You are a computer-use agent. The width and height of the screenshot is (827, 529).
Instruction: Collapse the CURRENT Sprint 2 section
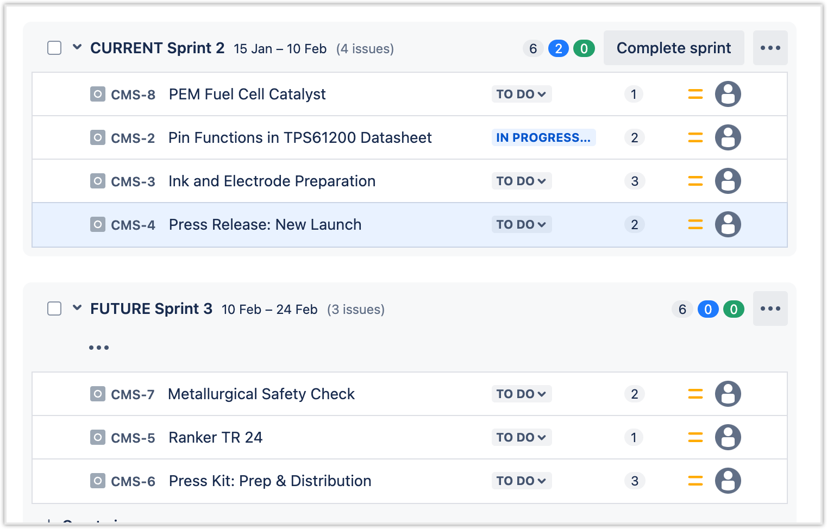click(x=77, y=47)
